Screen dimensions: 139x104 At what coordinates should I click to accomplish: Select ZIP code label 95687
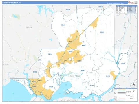pos(84,45)
